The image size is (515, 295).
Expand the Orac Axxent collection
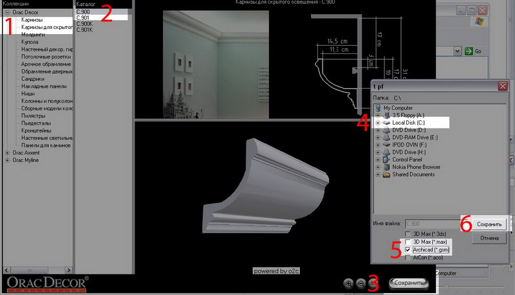point(7,152)
